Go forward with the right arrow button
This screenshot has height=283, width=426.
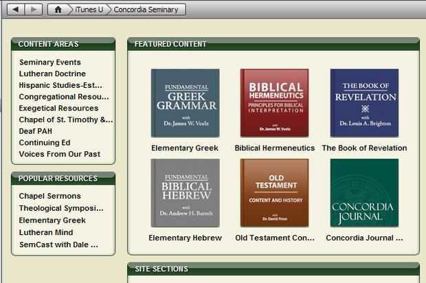34,10
